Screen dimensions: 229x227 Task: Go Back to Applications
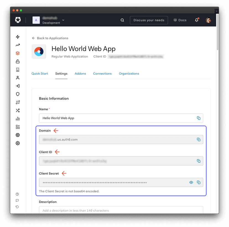pyautogui.click(x=50, y=38)
